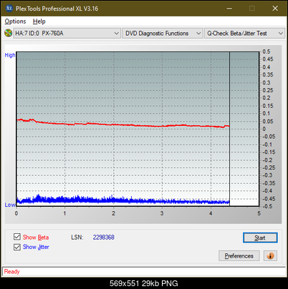Click the High label on graph axis
The image size is (288, 289).
click(x=10, y=55)
